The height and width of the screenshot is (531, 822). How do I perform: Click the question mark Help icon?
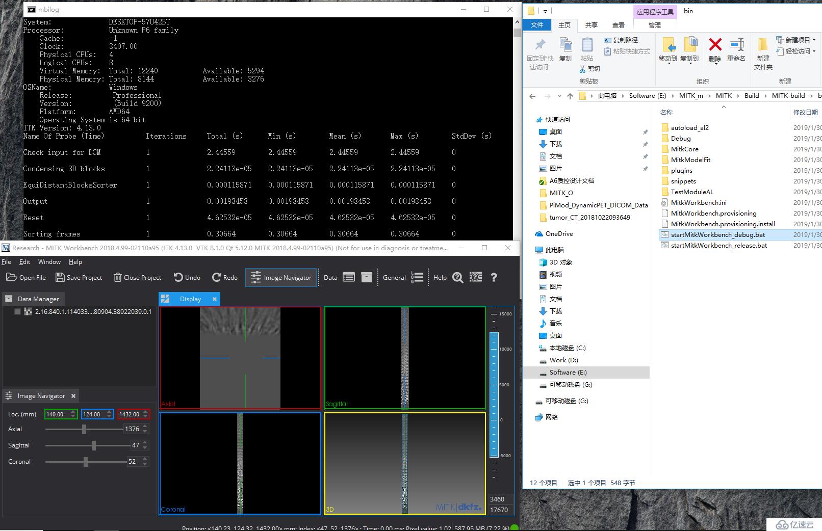494,277
